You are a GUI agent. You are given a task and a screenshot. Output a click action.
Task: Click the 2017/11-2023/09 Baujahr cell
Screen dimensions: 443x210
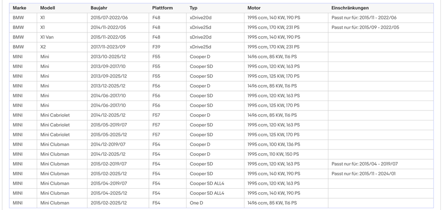point(118,47)
